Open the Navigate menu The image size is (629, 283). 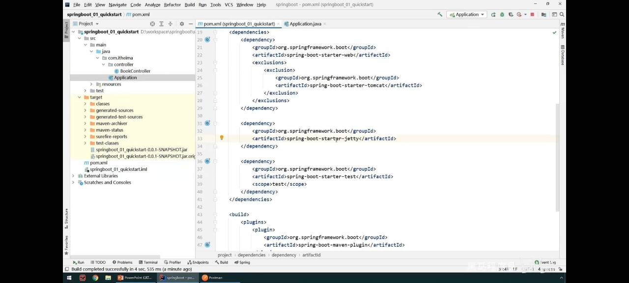click(117, 4)
